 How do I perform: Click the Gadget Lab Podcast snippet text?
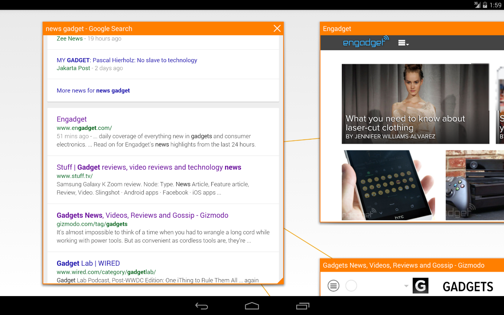click(x=157, y=280)
